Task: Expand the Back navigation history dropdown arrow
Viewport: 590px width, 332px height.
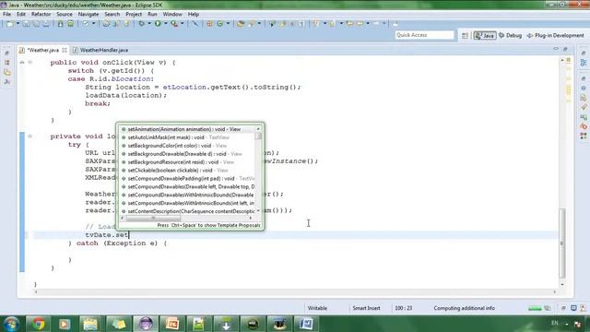Action: point(368,24)
